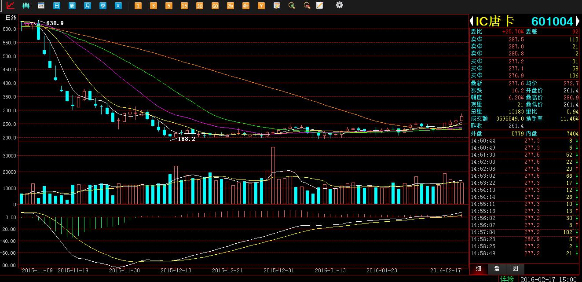Select 1-minute chart button
The image size is (582, 282).
[138, 6]
